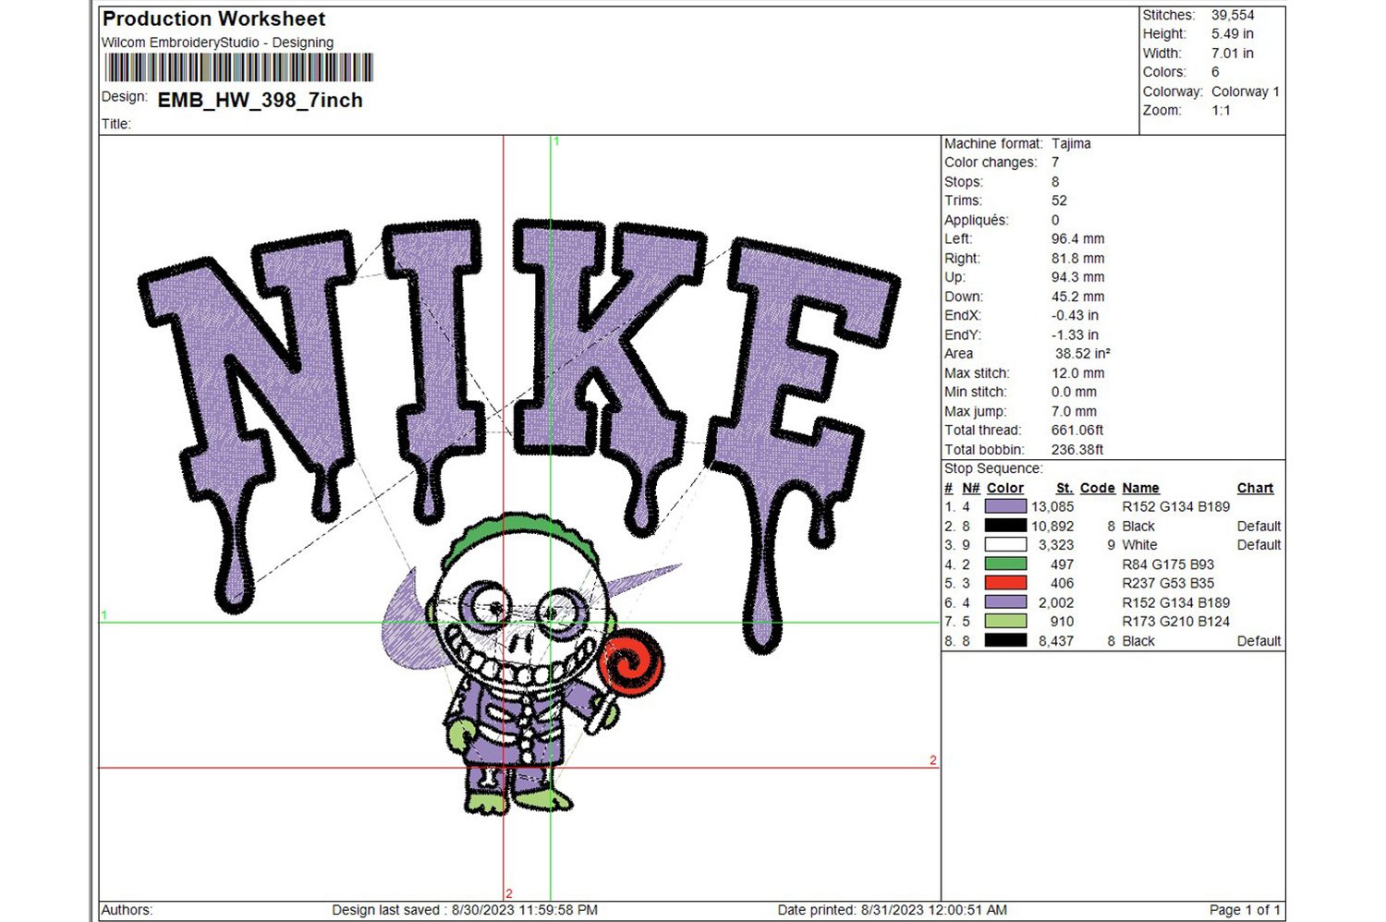This screenshot has height=922, width=1386.
Task: Click the "Stop Sequence:" heading
Action: tap(993, 468)
